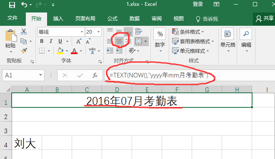Viewport: 275px width, 159px height.
Task: Click the red Font Color A
Action: click(x=74, y=51)
